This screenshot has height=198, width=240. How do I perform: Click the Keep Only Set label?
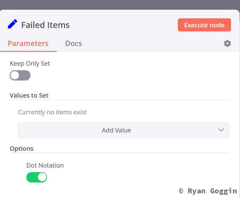pyautogui.click(x=30, y=63)
